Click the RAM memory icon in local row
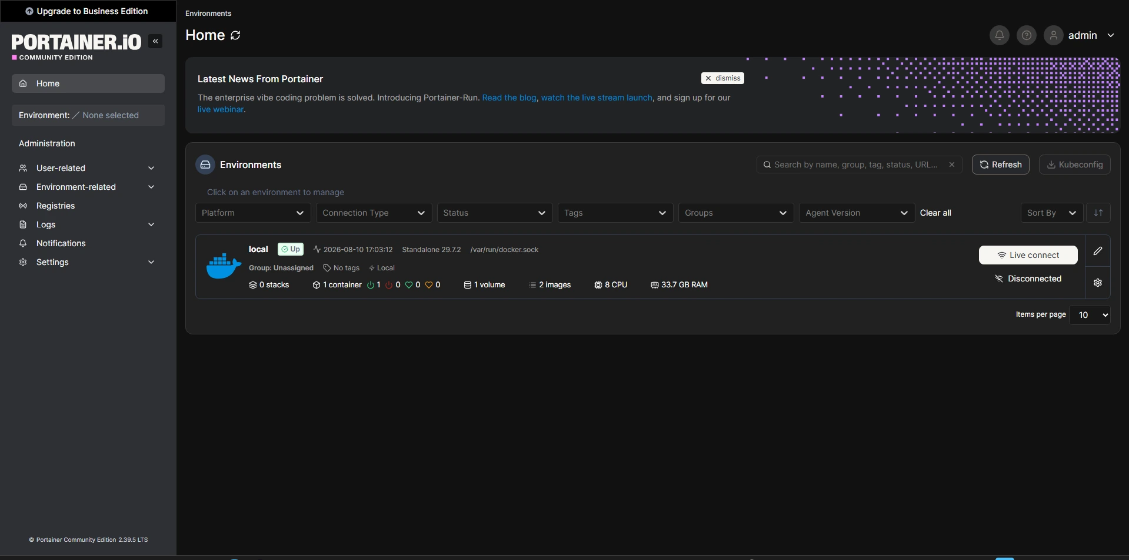This screenshot has width=1129, height=560. point(655,285)
